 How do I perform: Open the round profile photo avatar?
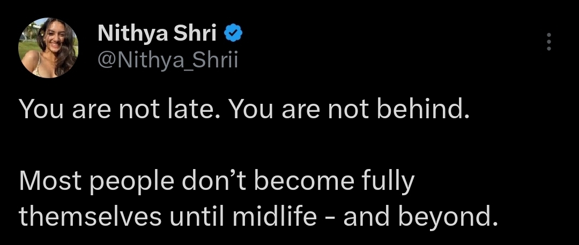click(x=48, y=48)
